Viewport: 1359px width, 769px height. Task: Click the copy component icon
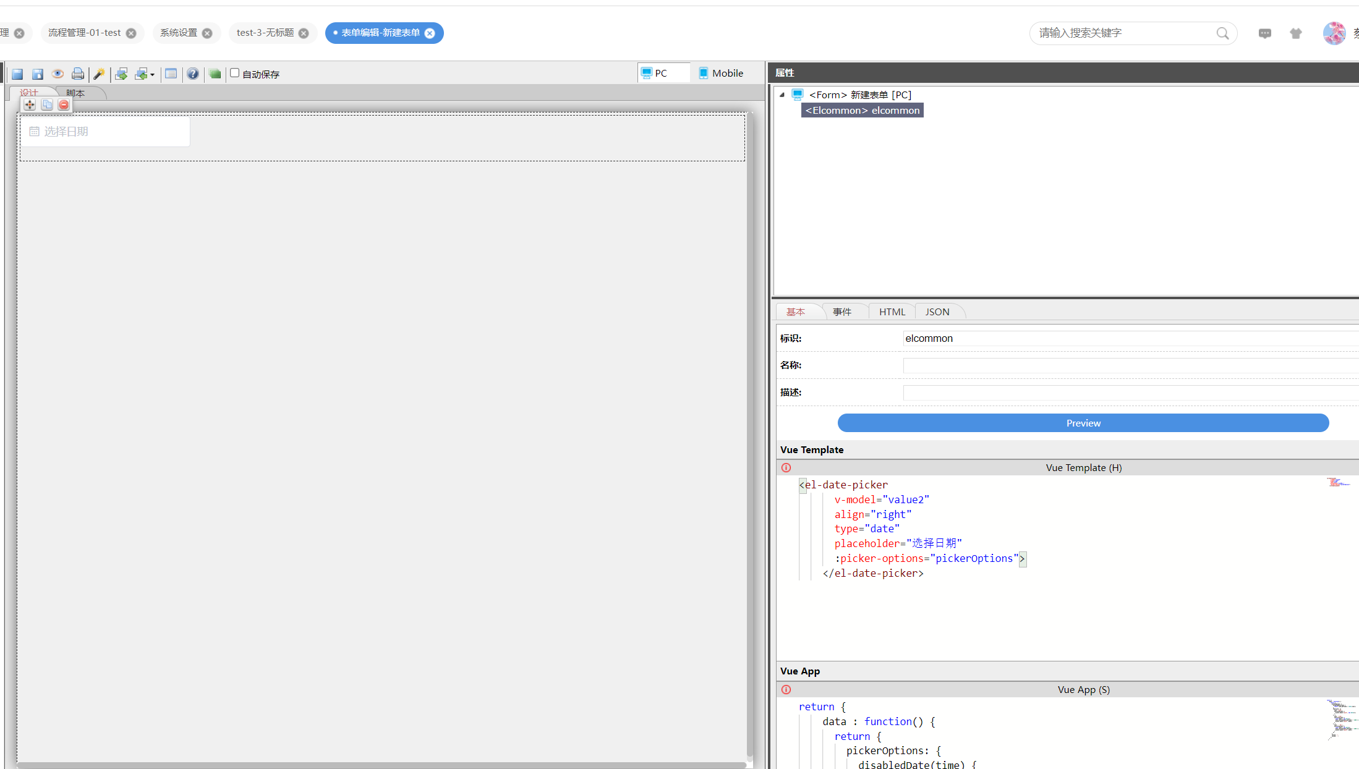pyautogui.click(x=47, y=105)
